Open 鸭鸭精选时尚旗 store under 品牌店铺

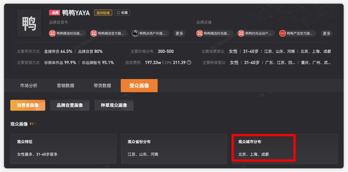(215, 33)
